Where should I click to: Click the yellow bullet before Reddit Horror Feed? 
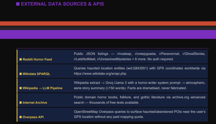coord(21,59)
